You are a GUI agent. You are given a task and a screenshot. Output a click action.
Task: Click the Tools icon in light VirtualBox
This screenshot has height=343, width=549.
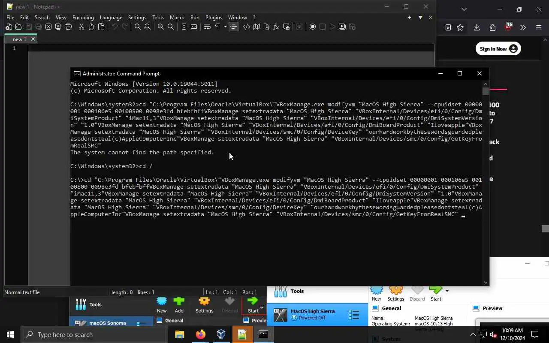pyautogui.click(x=281, y=292)
